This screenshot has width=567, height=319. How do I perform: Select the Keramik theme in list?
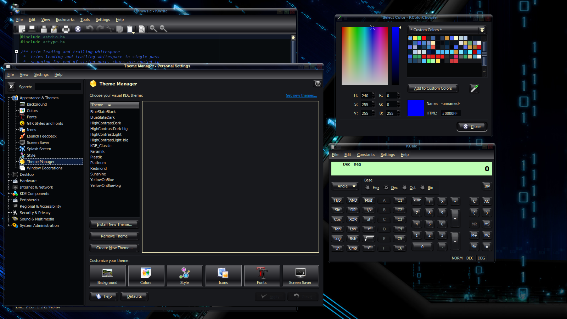[97, 152]
